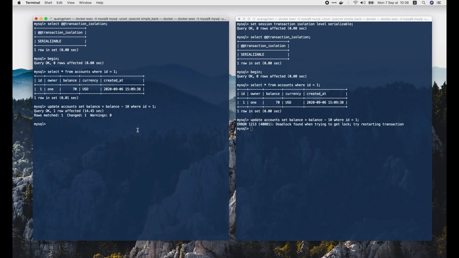Click 'set session transaction isolation level serializable' line
Image resolution: width=459 pixels, height=258 pixels.
(x=302, y=24)
